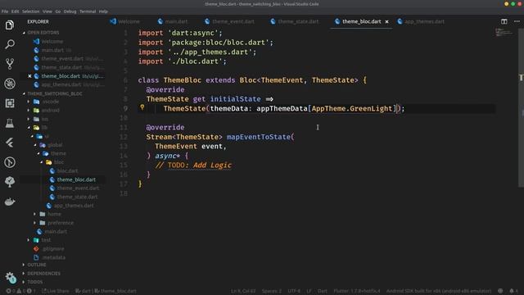The image size is (524, 295).
Task: Open the Search view in activity bar
Action: (x=10, y=44)
